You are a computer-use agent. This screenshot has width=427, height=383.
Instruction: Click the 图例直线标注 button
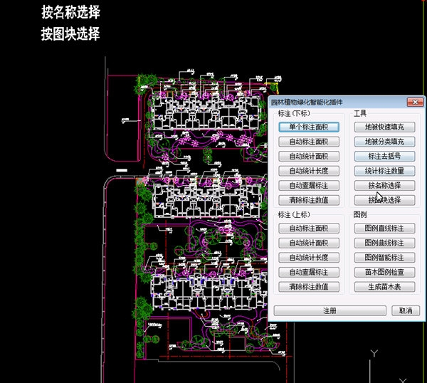[384, 229]
